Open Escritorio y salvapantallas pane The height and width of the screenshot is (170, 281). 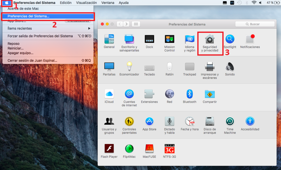[x=129, y=43]
